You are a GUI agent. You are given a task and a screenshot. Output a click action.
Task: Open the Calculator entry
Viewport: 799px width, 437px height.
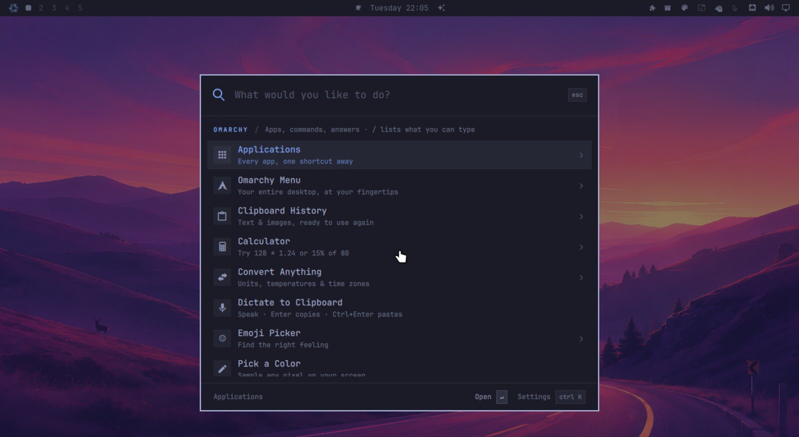tap(399, 247)
